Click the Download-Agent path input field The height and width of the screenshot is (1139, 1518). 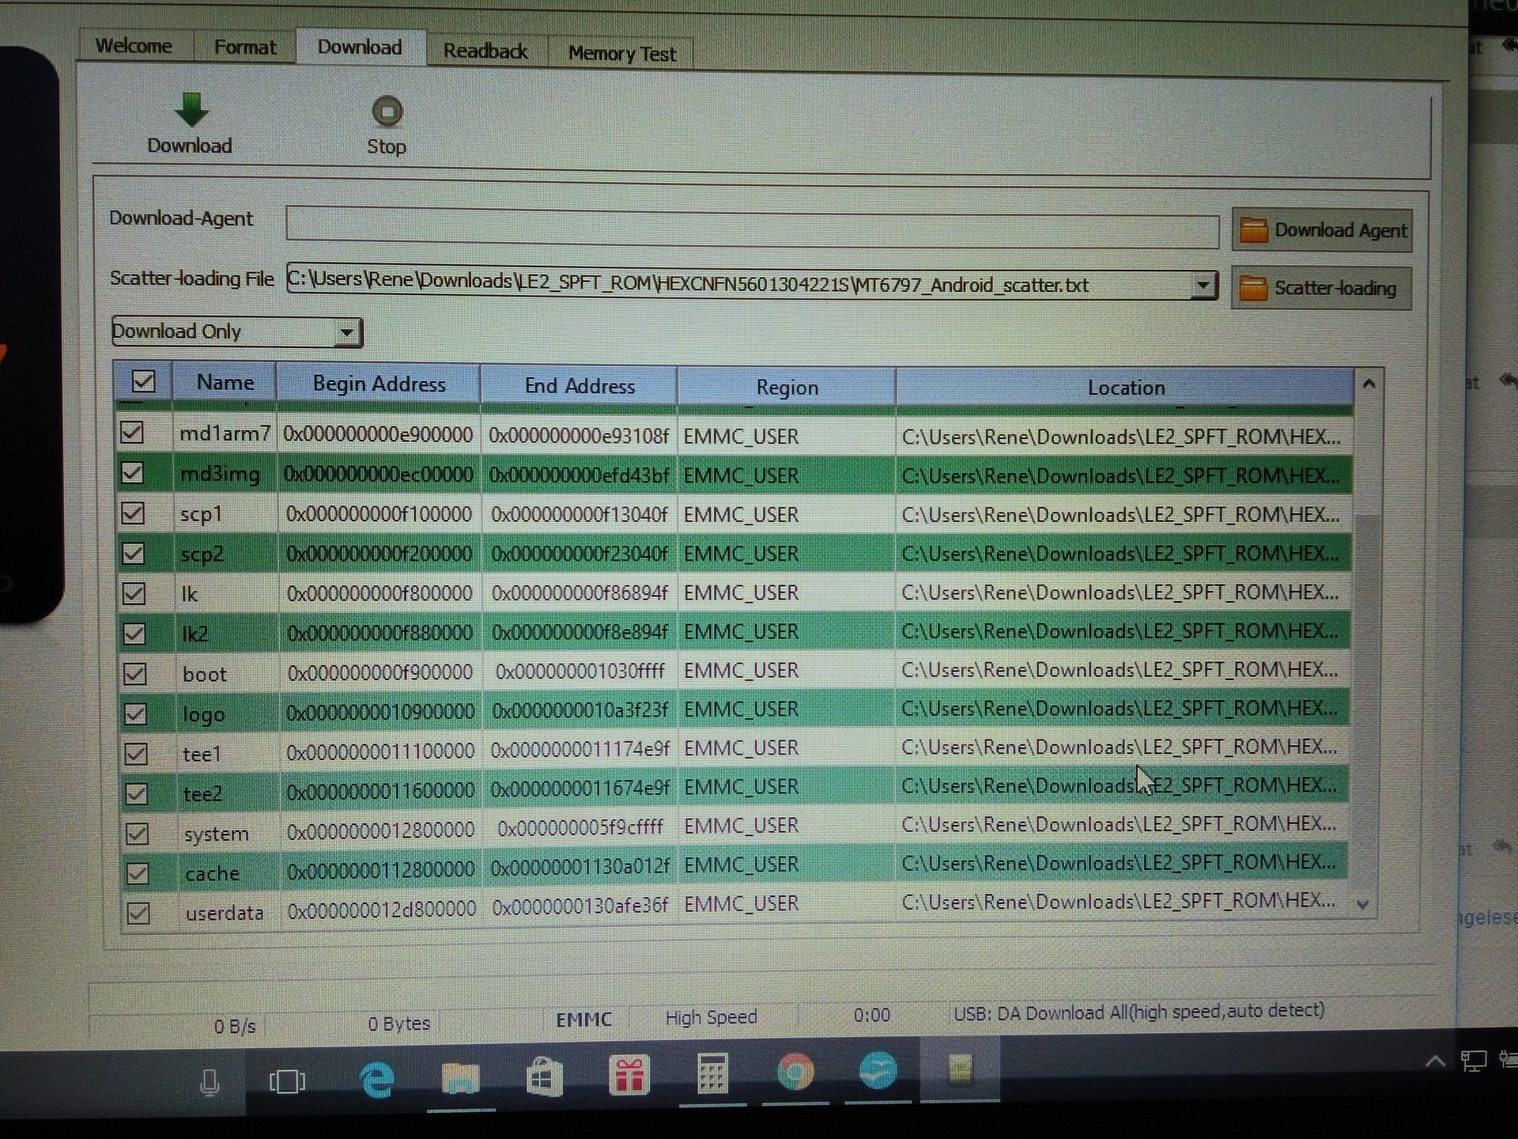pos(752,228)
